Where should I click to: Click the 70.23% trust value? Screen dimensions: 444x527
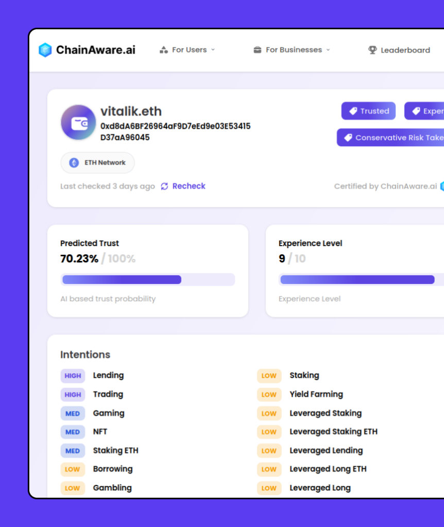tap(79, 258)
